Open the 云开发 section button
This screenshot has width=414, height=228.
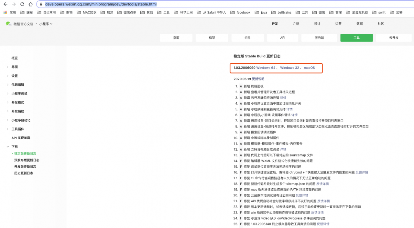click(x=394, y=38)
